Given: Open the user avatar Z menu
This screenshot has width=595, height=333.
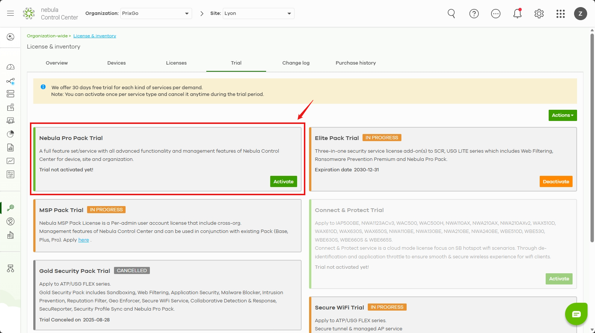Looking at the screenshot, I should pos(580,13).
